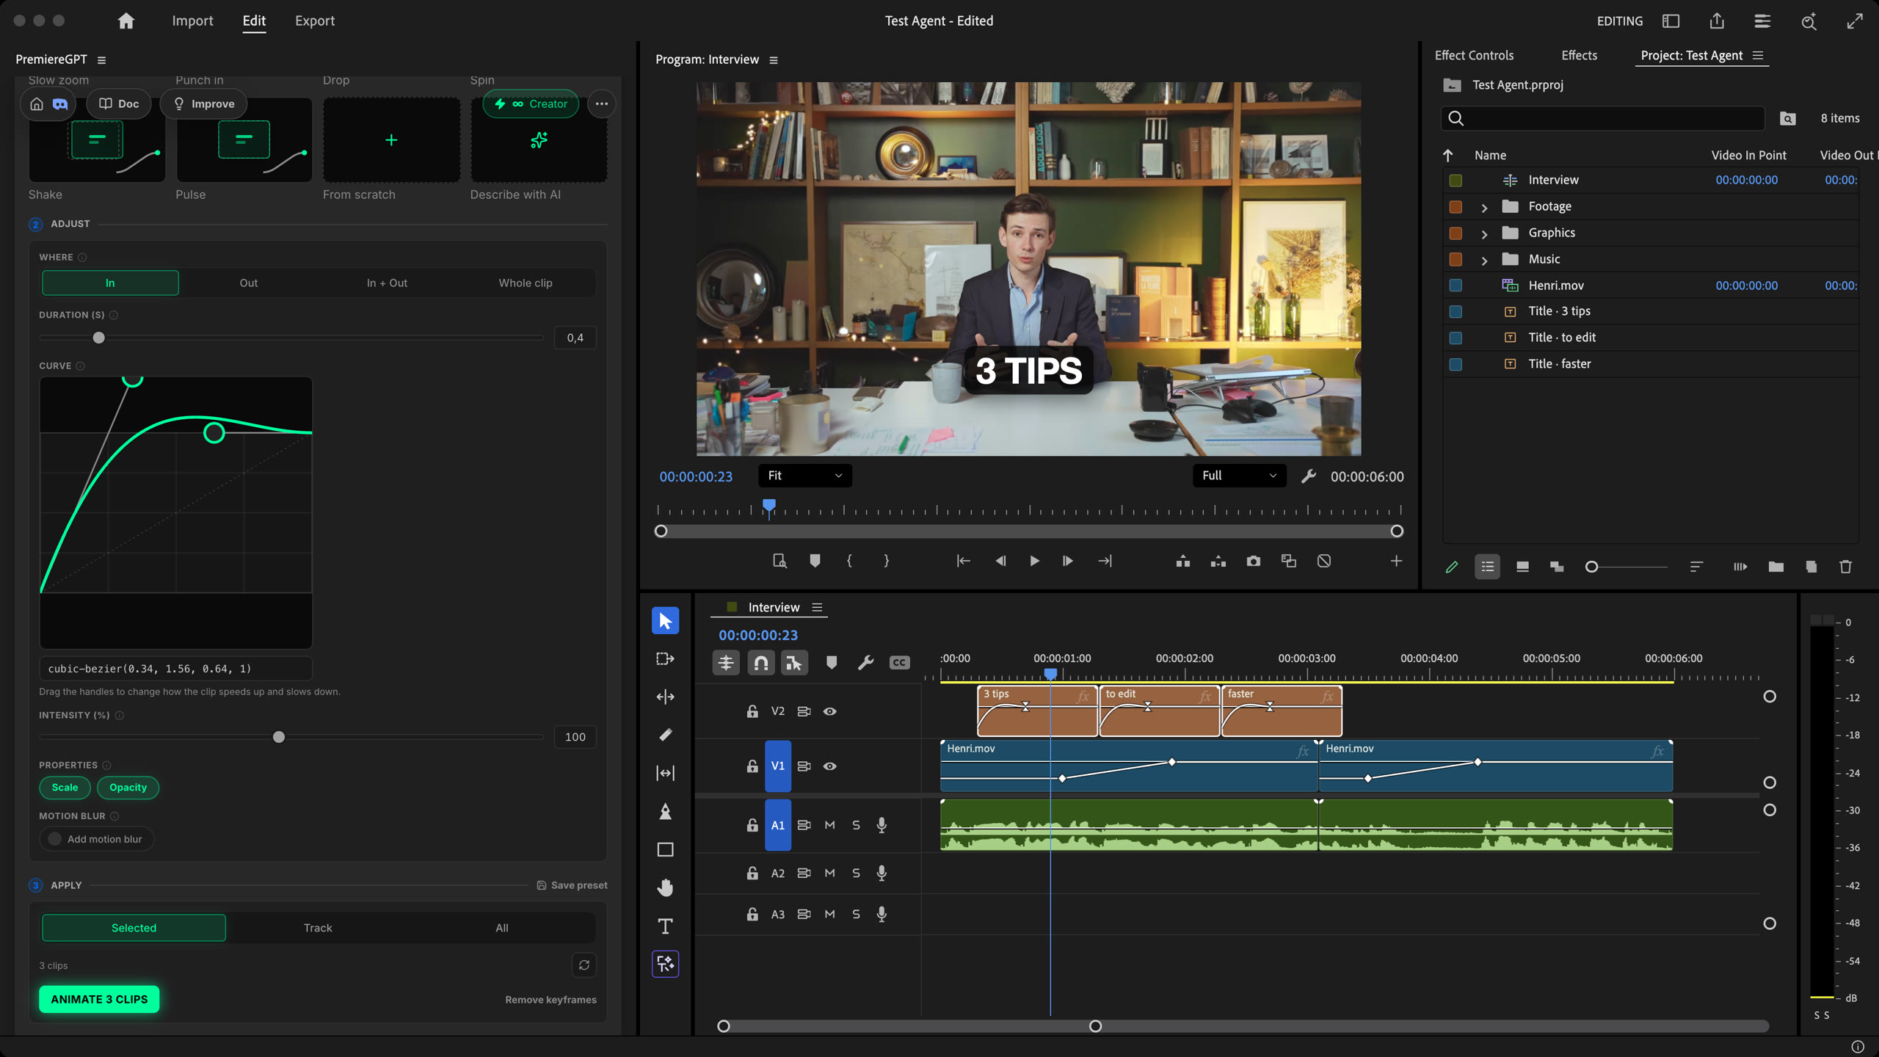
Task: Toggle V1 track output eye
Action: (829, 766)
